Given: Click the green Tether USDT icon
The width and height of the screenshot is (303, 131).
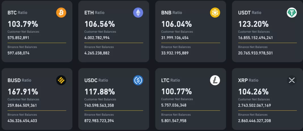Looking at the screenshot, I should point(292,13).
